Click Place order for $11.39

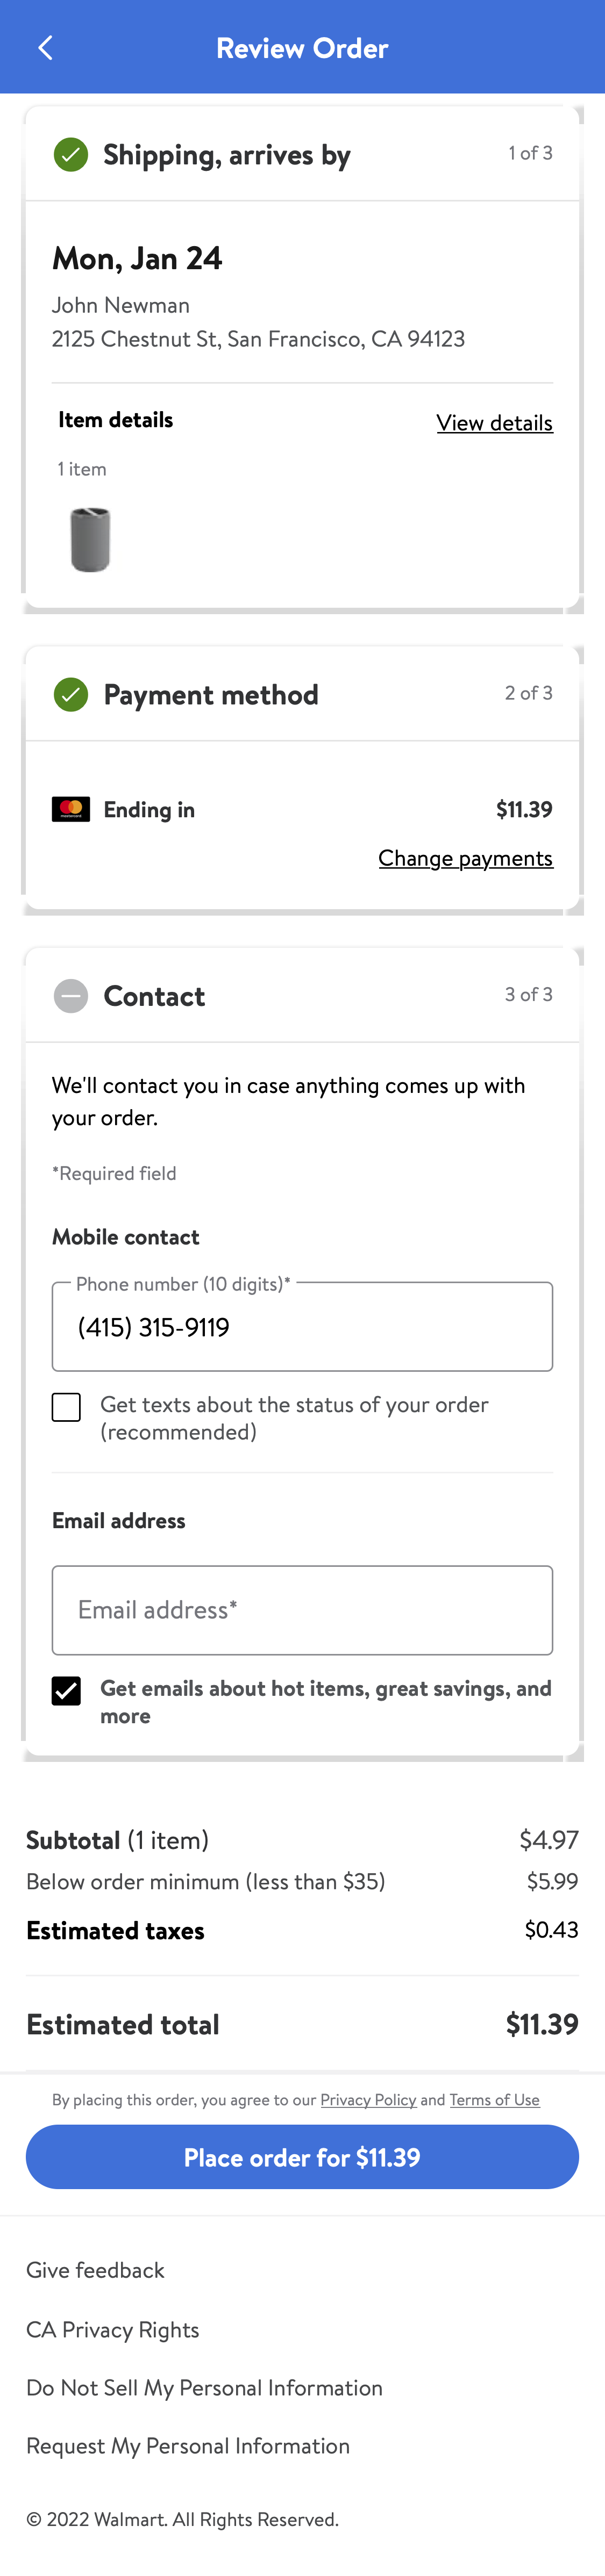point(302,2157)
